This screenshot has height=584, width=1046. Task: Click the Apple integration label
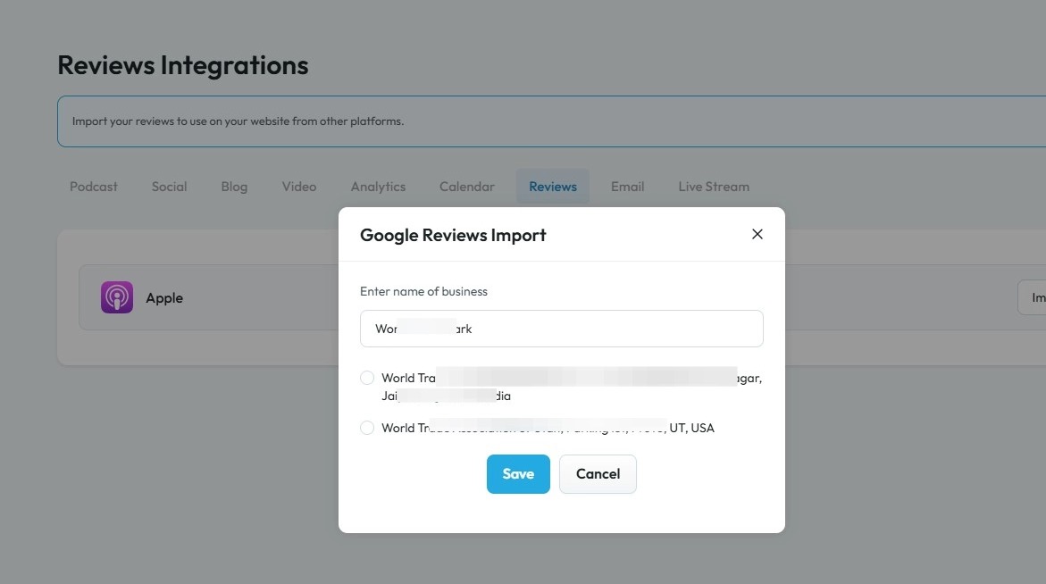164,298
